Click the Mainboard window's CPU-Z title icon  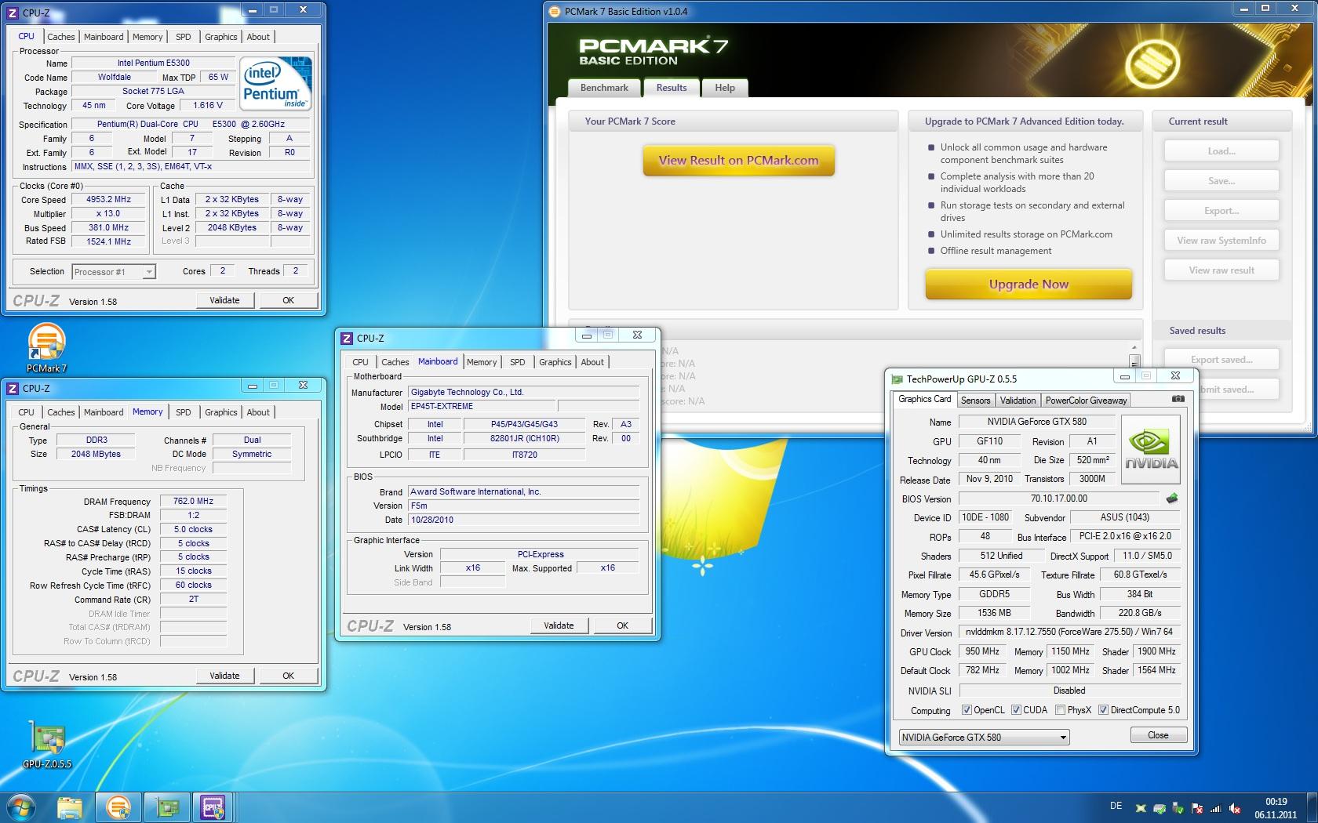tap(346, 338)
